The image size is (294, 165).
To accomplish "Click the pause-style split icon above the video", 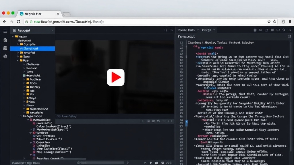I will 166,30.
